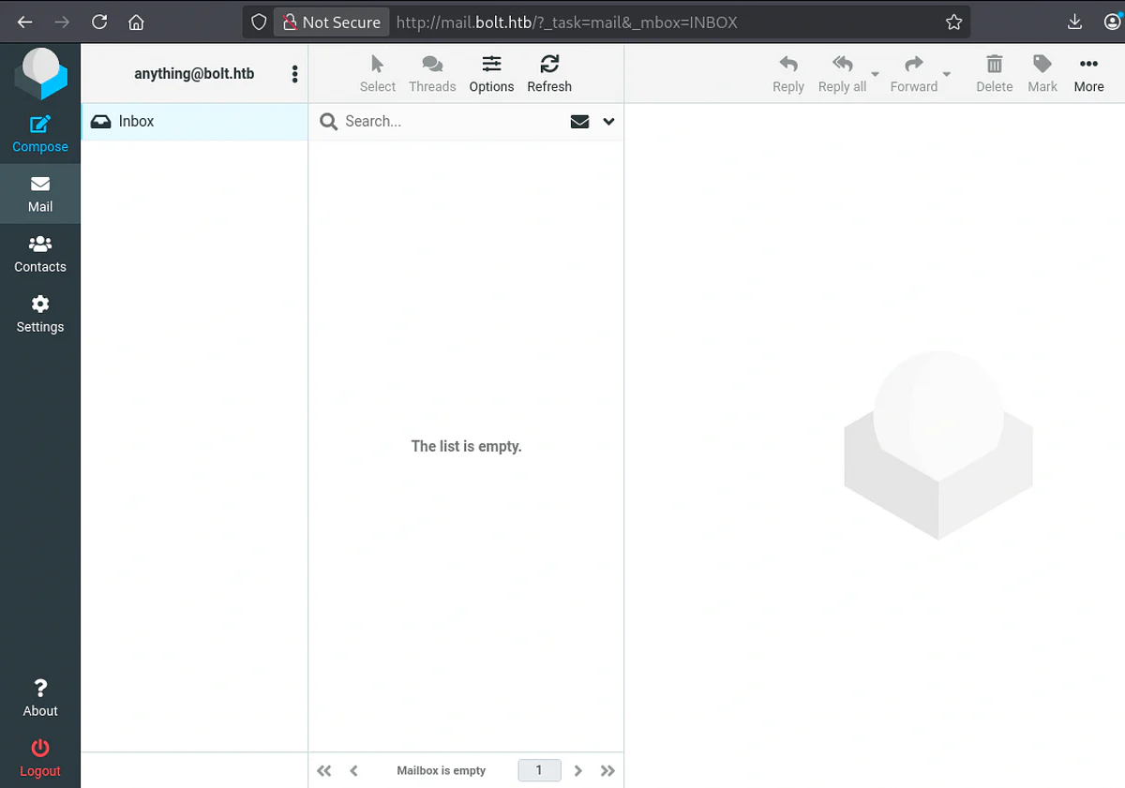Expand the Forward dropdown arrow
Viewport: 1125px width, 788px height.
(x=947, y=74)
